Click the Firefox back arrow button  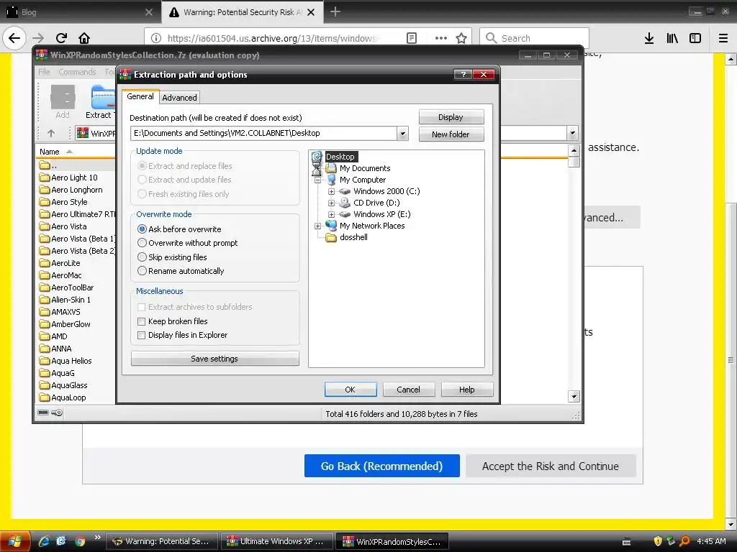(14, 38)
